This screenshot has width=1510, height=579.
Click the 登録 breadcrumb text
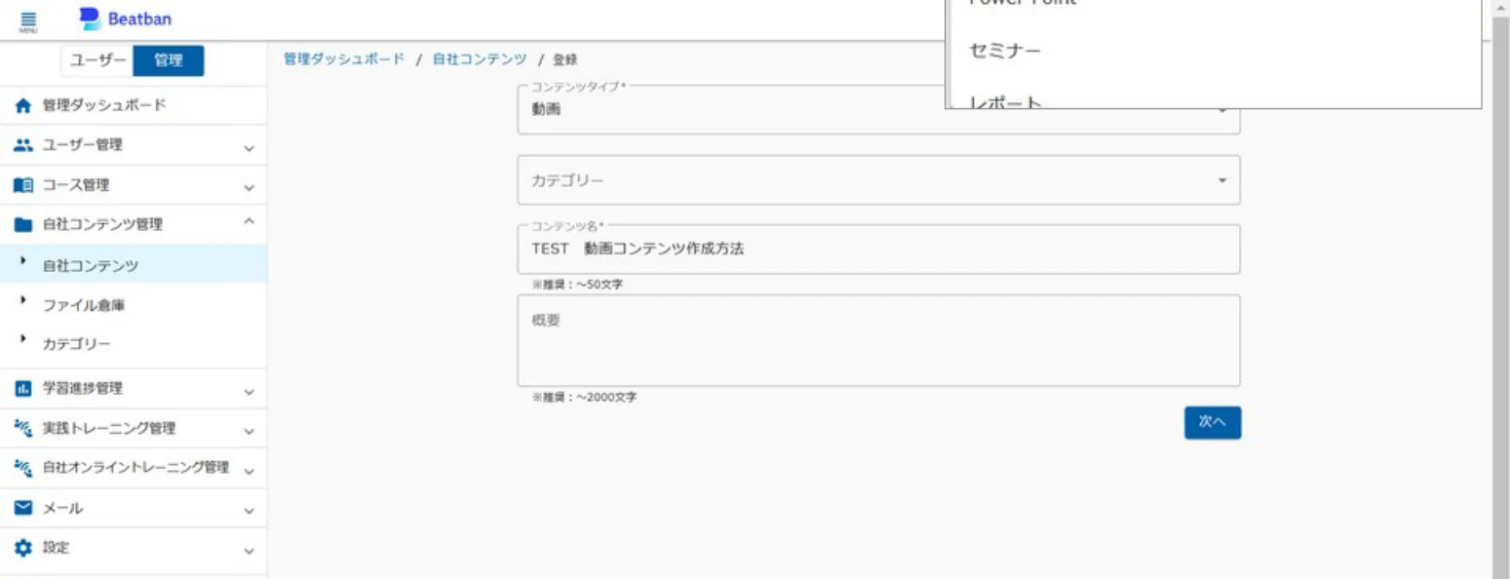565,60
